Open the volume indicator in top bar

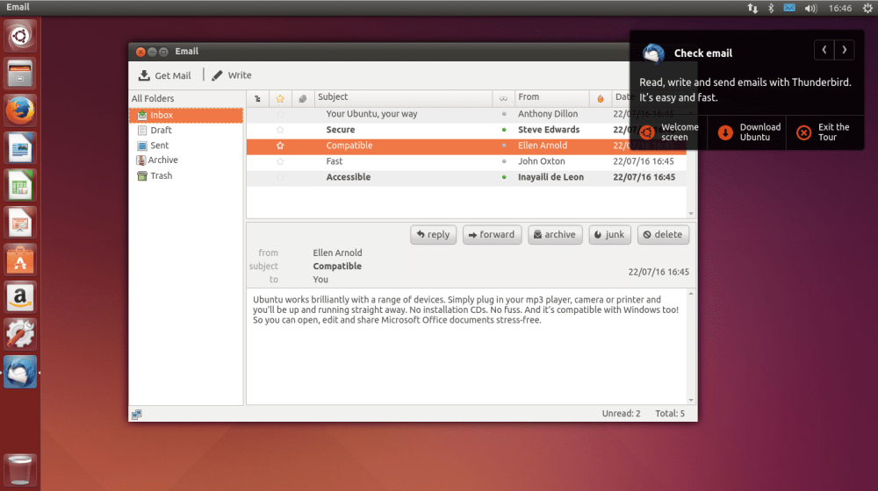(810, 8)
